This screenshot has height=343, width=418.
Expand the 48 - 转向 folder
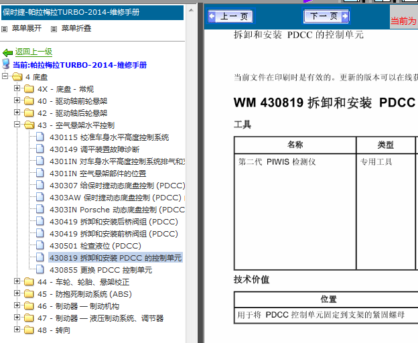pos(17,329)
